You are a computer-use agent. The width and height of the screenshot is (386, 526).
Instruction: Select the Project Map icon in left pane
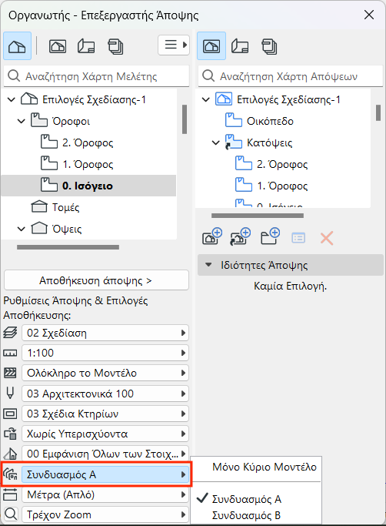pyautogui.click(x=17, y=46)
